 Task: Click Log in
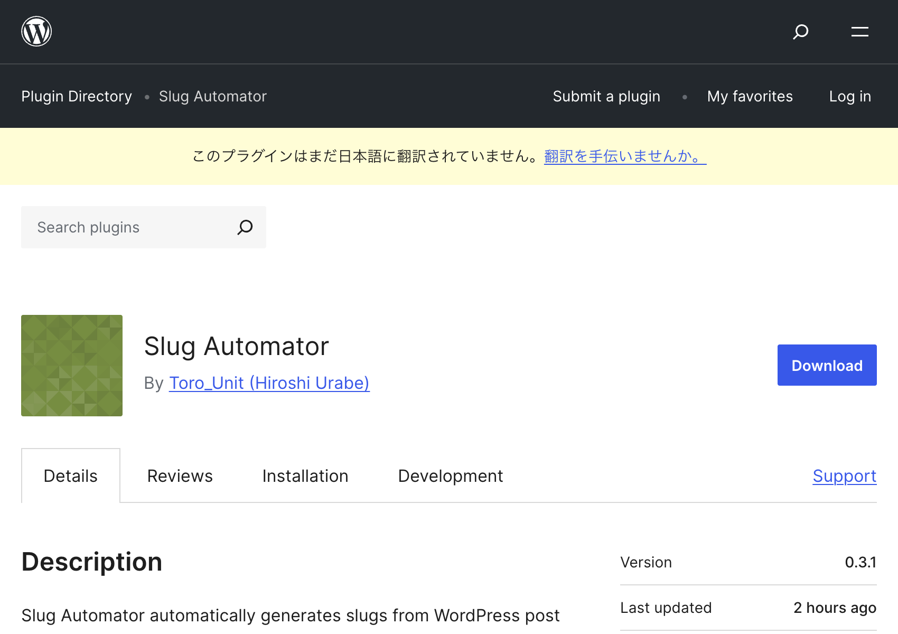[850, 96]
